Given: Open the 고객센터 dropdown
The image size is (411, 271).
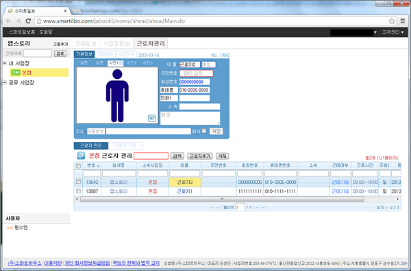Looking at the screenshot, I should pos(393,32).
